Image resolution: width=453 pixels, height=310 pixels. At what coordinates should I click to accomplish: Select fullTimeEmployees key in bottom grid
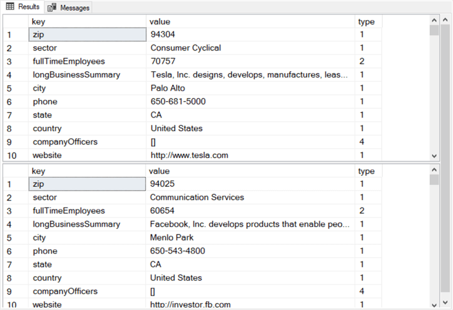pyautogui.click(x=87, y=211)
